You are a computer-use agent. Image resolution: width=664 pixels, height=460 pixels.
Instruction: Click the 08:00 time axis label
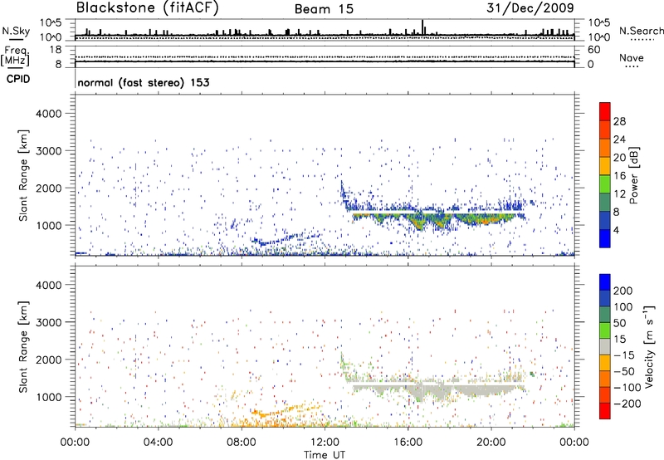coord(242,443)
